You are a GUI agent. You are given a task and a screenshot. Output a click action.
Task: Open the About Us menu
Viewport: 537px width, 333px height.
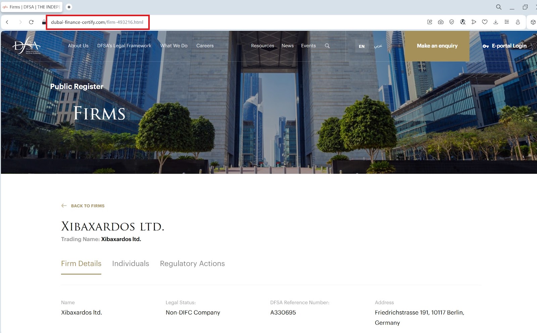[78, 46]
